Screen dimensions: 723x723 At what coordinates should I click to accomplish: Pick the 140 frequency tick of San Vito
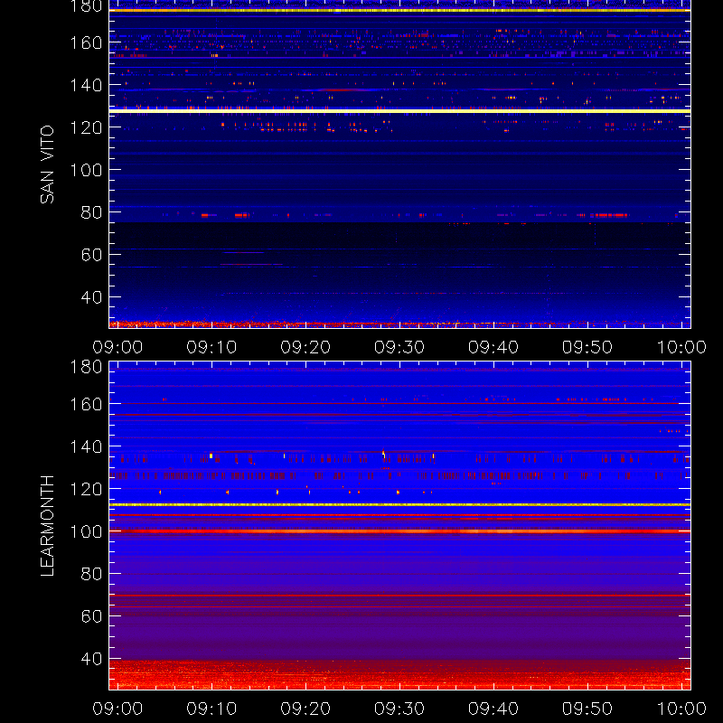tap(86, 85)
